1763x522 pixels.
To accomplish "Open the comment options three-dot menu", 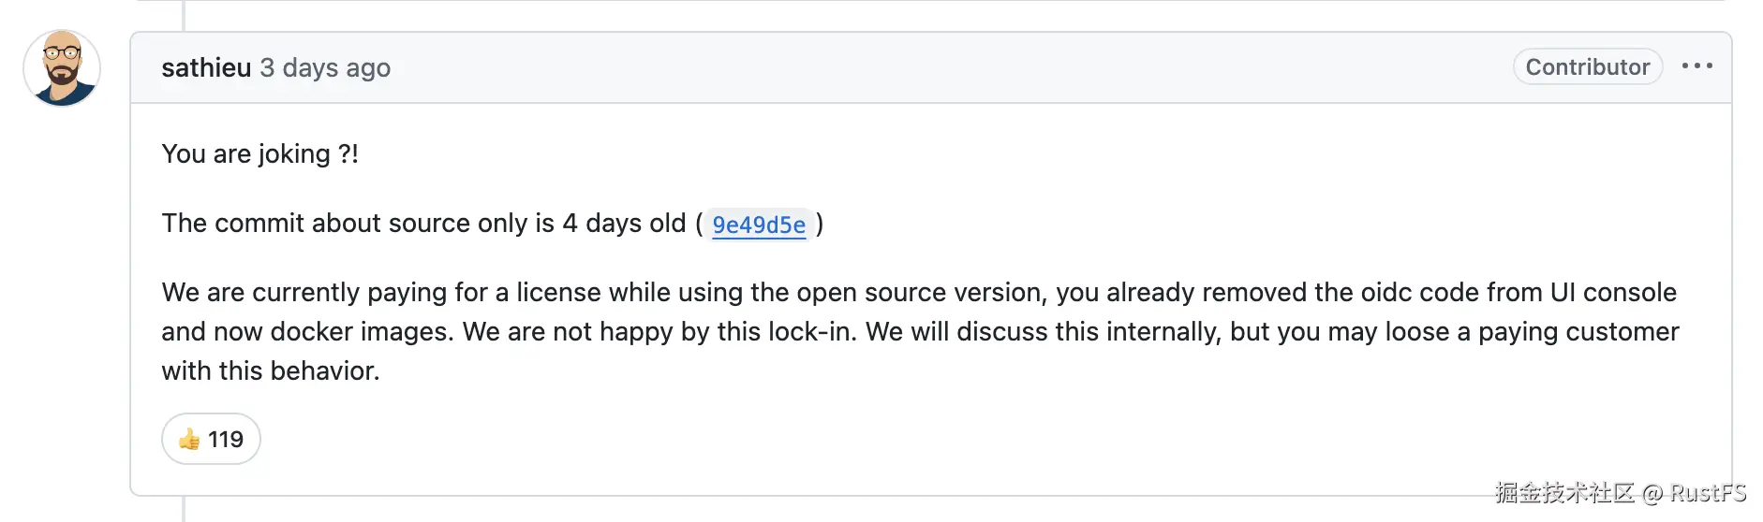I will tap(1696, 66).
